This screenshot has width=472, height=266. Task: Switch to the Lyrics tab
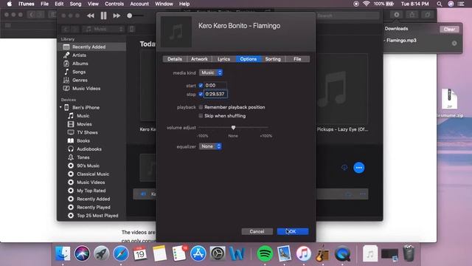click(223, 59)
